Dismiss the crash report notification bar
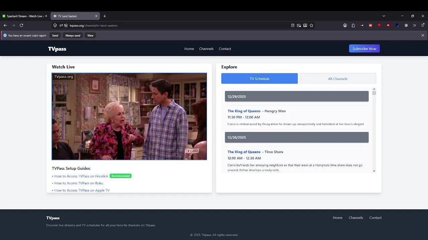This screenshot has height=240, width=428. click(423, 35)
